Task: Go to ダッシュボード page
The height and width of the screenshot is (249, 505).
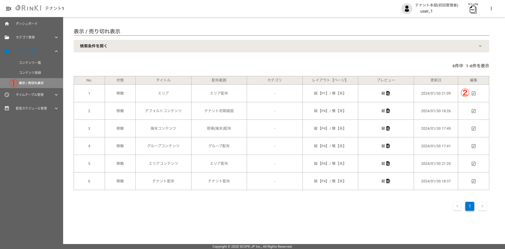Action: 26,24
